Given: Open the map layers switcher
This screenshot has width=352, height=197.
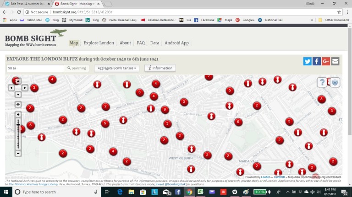Looking at the screenshot, I should pos(335,82).
